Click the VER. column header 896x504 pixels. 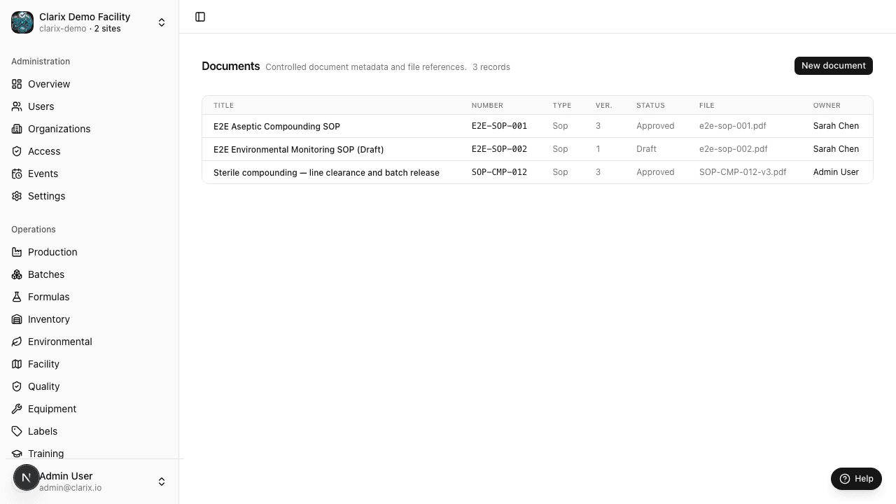[x=604, y=106]
